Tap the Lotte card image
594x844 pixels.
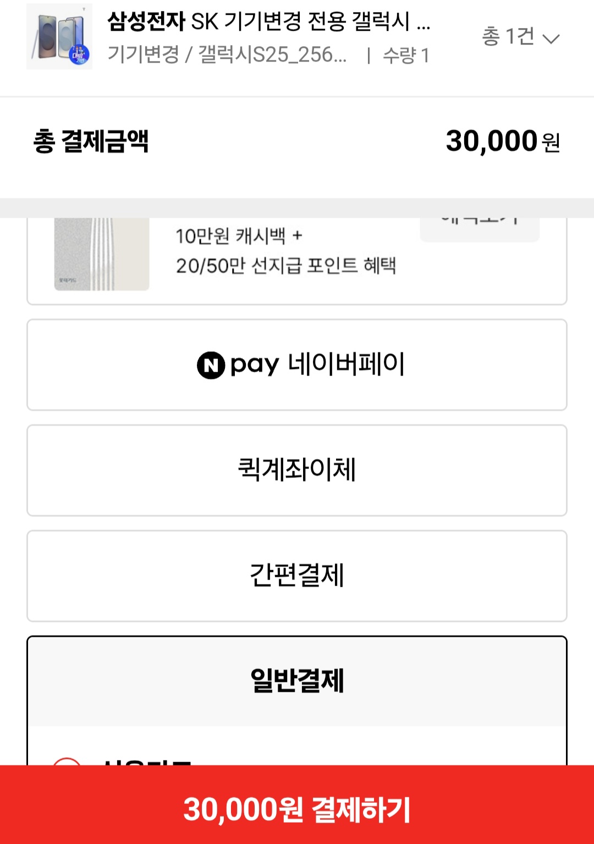pyautogui.click(x=102, y=254)
